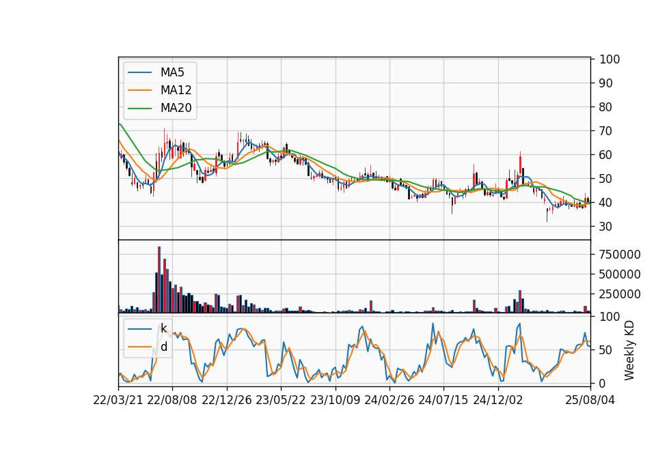
Task: Click the 750000 volume axis label
Action: [620, 255]
